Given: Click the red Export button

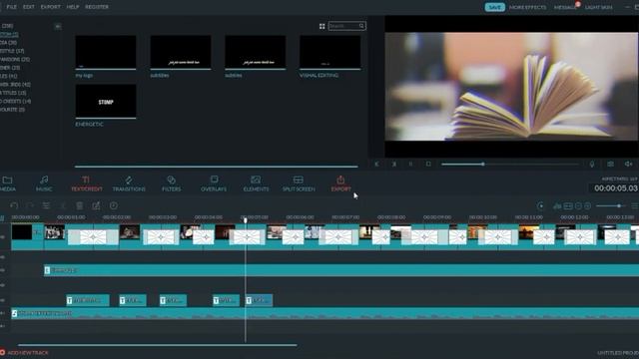Looking at the screenshot, I should [x=340, y=183].
